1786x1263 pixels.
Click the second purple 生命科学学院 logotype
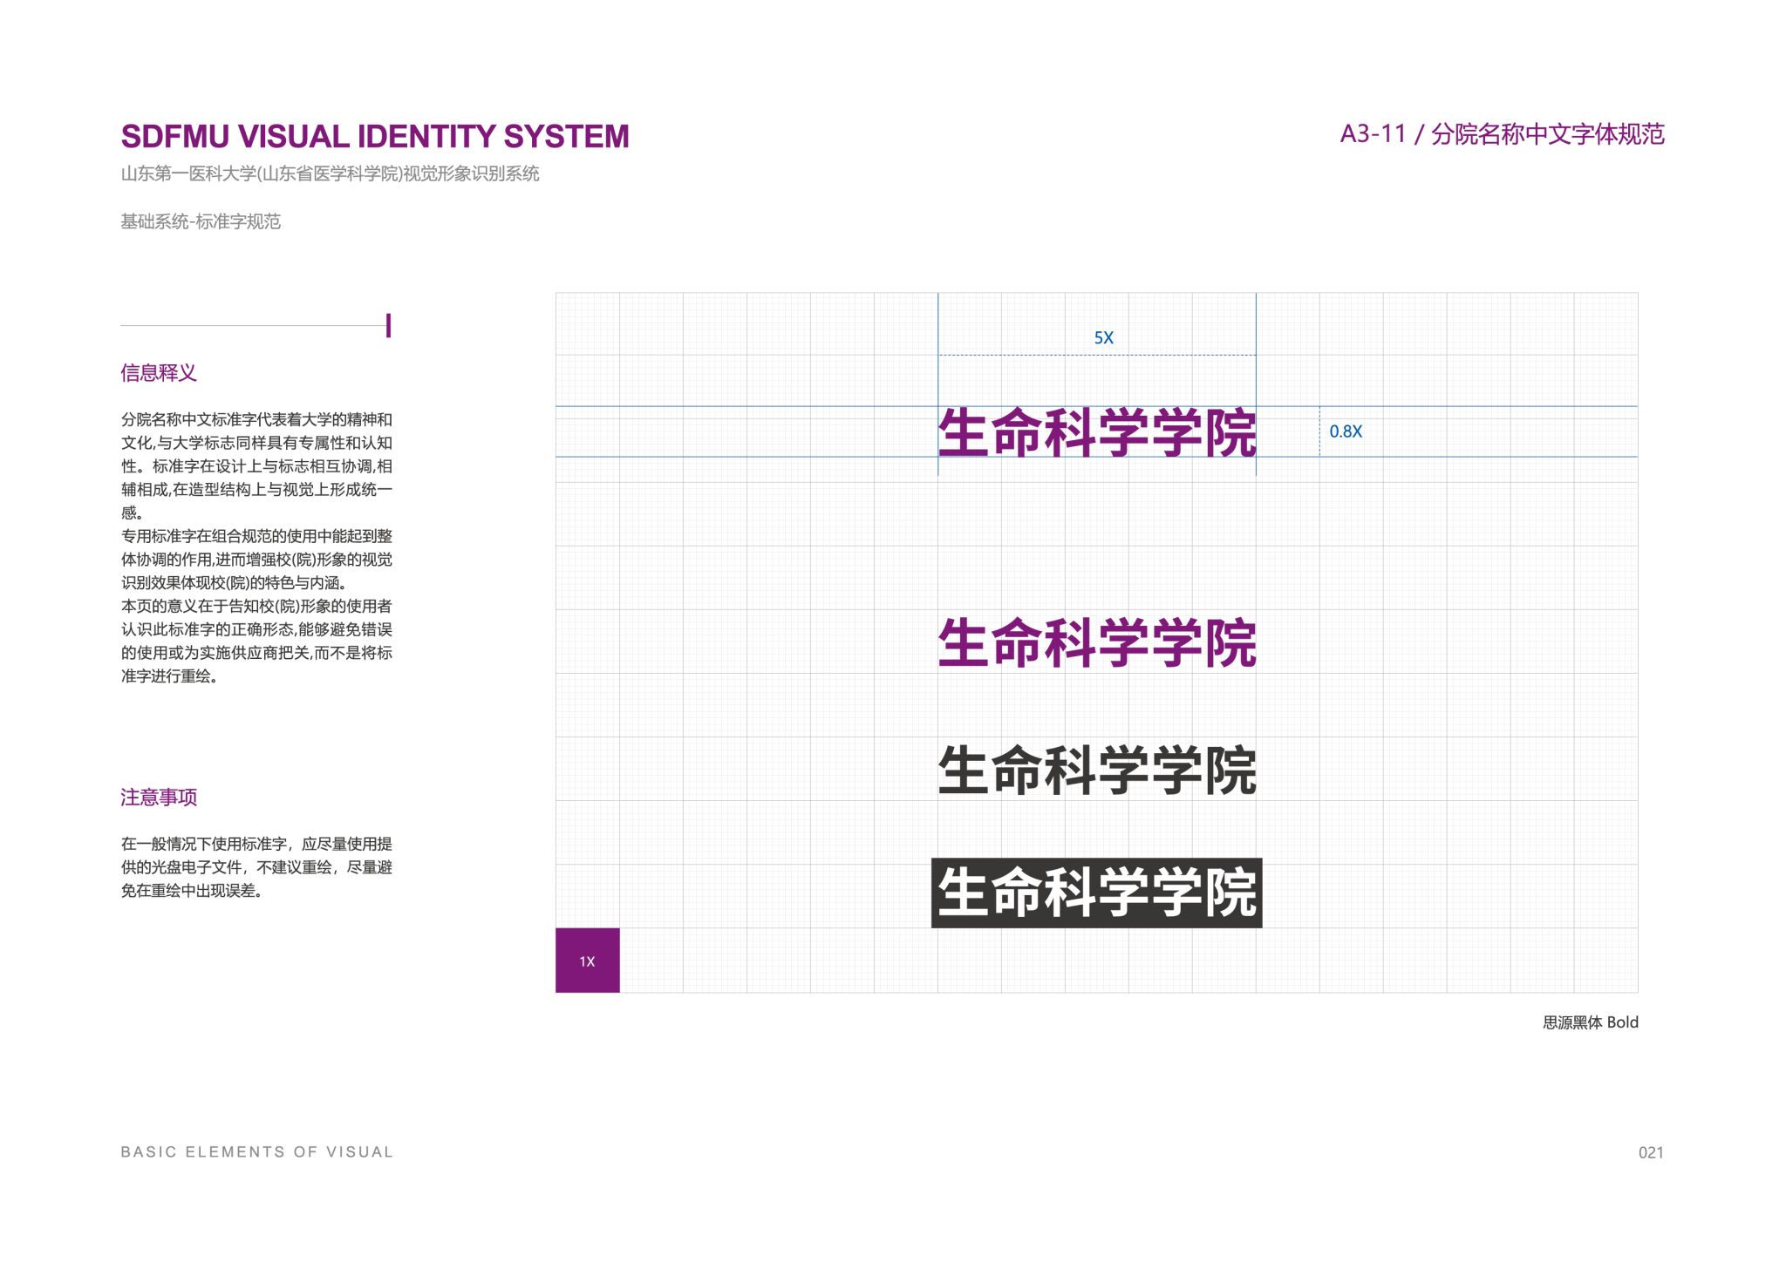pyautogui.click(x=1096, y=643)
